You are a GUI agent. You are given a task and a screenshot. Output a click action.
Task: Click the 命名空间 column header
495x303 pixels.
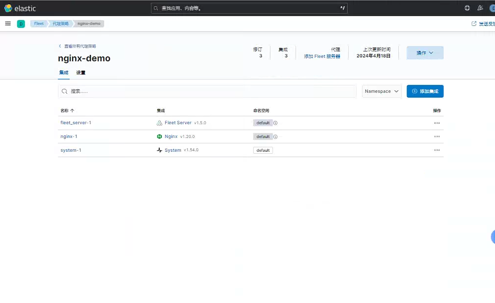coord(261,111)
